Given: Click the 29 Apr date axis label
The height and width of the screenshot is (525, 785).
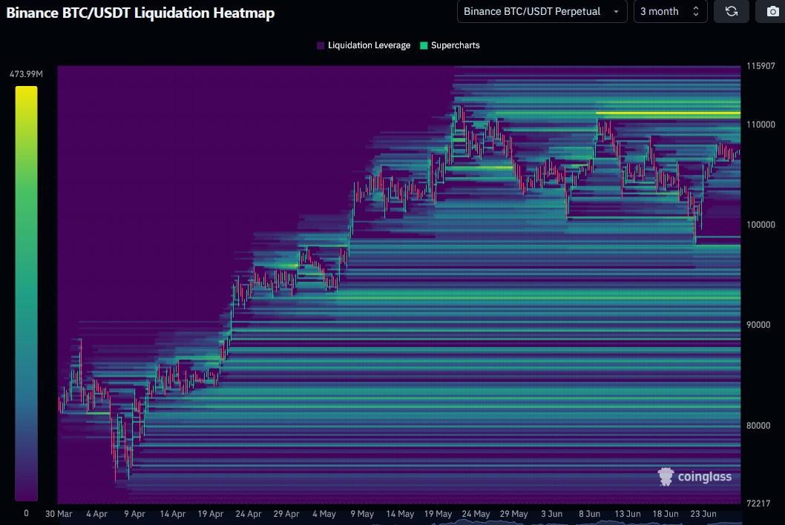Looking at the screenshot, I should 286,514.
